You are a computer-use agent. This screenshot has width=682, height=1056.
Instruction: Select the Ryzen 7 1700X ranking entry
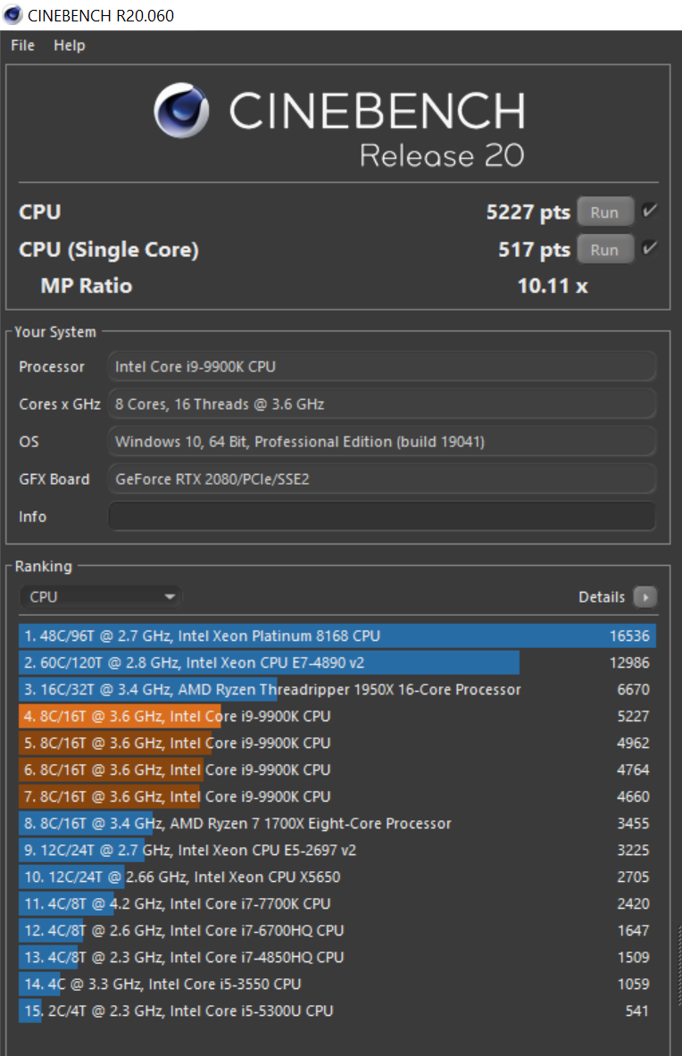tap(337, 823)
